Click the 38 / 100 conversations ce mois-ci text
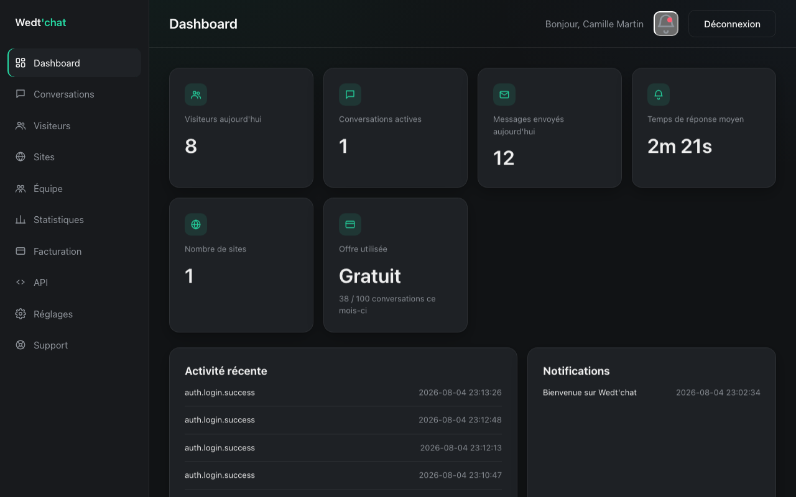The width and height of the screenshot is (796, 497). pos(387,304)
